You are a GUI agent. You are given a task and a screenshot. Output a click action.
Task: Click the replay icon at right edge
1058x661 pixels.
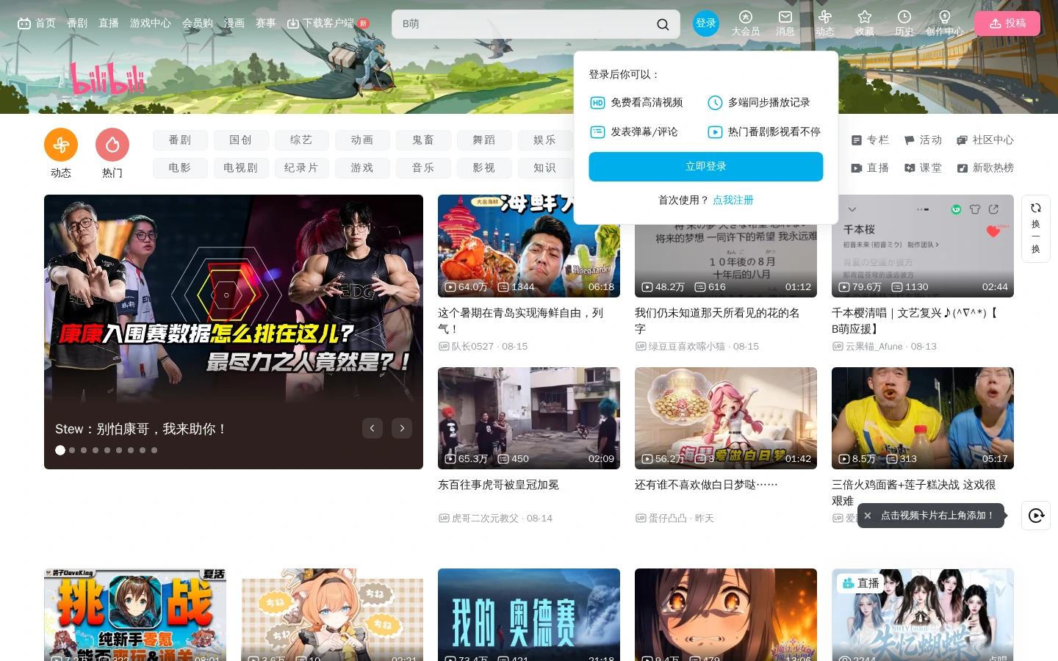click(x=1036, y=516)
